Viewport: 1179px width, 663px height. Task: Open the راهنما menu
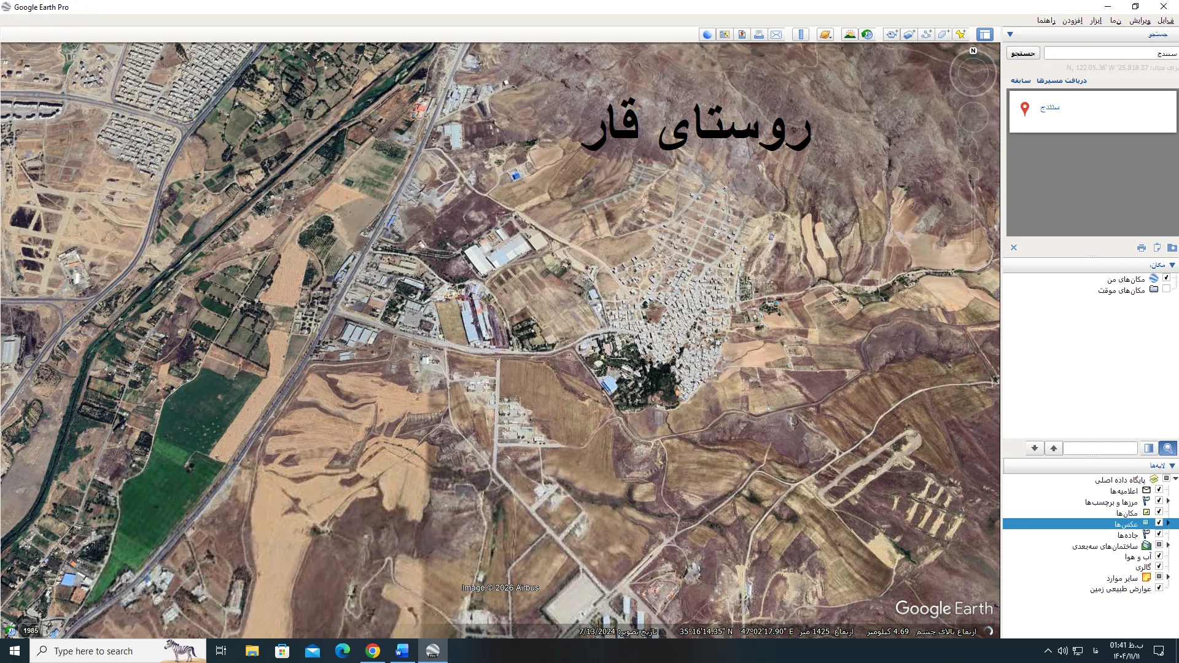(1046, 20)
